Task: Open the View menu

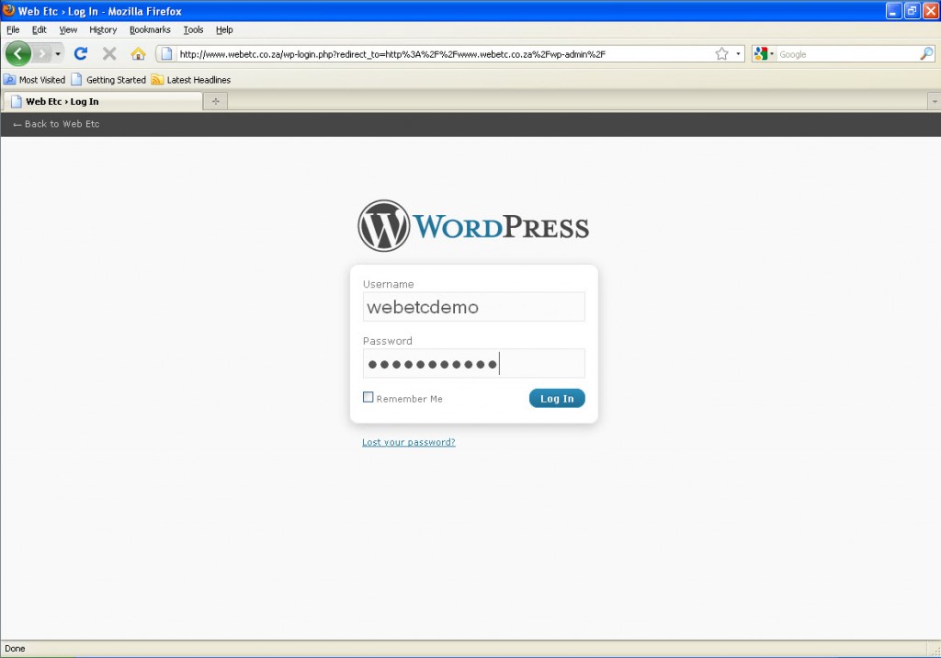Action: [x=68, y=29]
